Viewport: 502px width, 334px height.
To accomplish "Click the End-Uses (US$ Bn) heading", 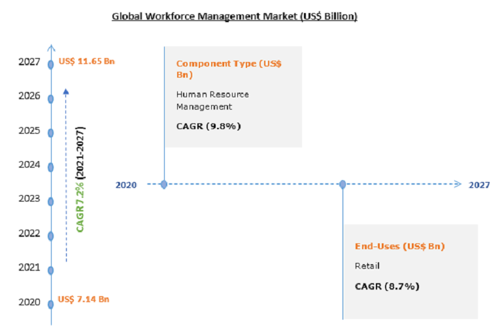I will coord(399,246).
